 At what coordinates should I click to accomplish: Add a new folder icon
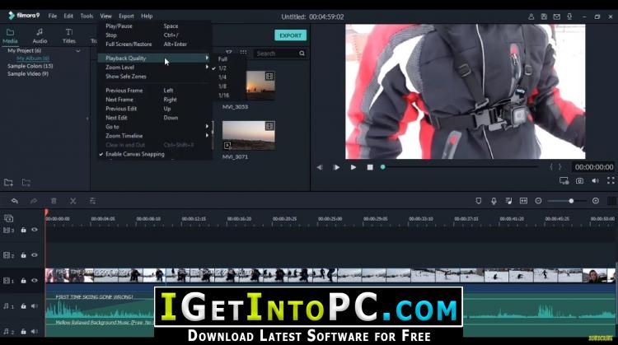8,182
